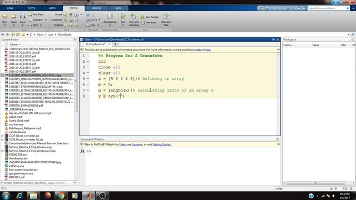The image size is (356, 200).
Task: Open the Current Folder panel actions menu
Action: [75, 39]
